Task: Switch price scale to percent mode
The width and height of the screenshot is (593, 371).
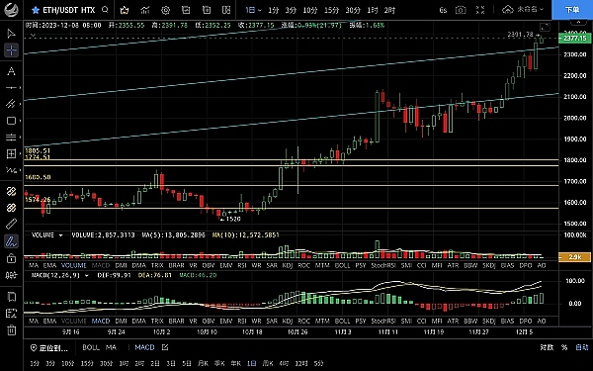Action: click(x=564, y=347)
